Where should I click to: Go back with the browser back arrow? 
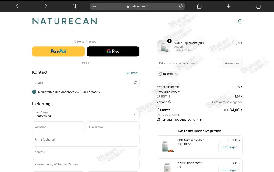coord(17,7)
